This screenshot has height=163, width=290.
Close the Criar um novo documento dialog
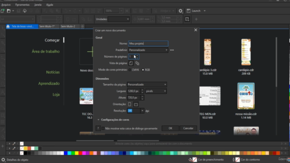click(196, 30)
